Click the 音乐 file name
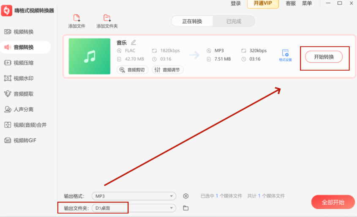The width and height of the screenshot is (357, 217). click(x=122, y=43)
